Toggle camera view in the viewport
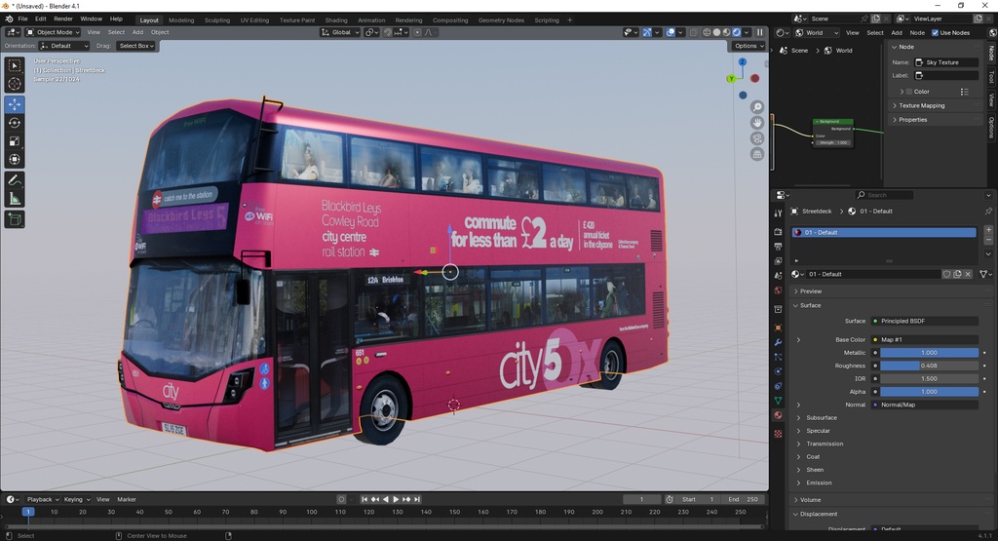The height and width of the screenshot is (541, 998). click(757, 138)
